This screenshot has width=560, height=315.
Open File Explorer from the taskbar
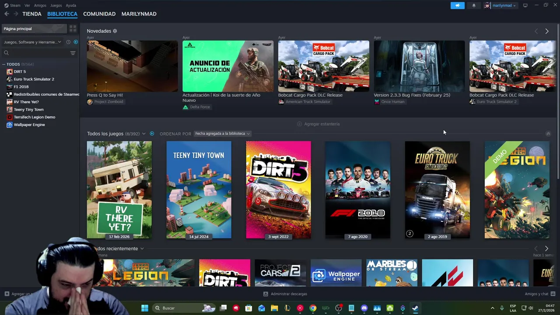[274, 308]
